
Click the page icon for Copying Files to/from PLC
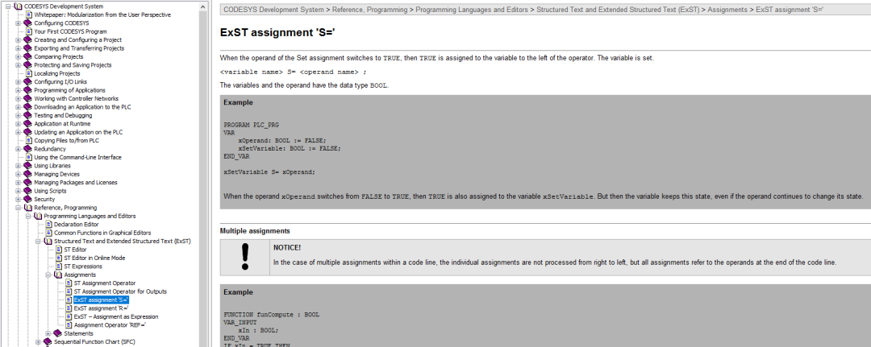[x=29, y=140]
